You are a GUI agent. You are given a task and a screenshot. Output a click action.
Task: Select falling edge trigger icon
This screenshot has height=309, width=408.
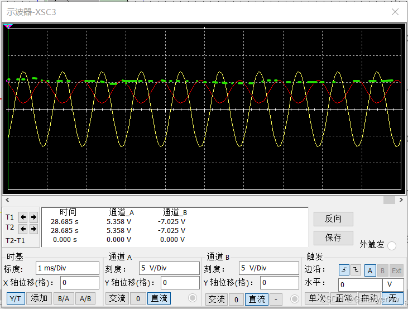pos(356,270)
